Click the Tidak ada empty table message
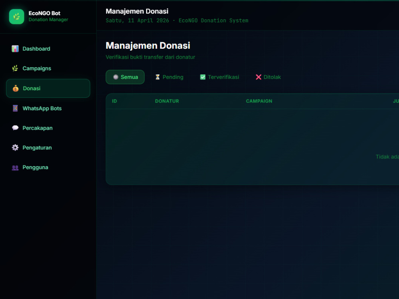 [387, 156]
